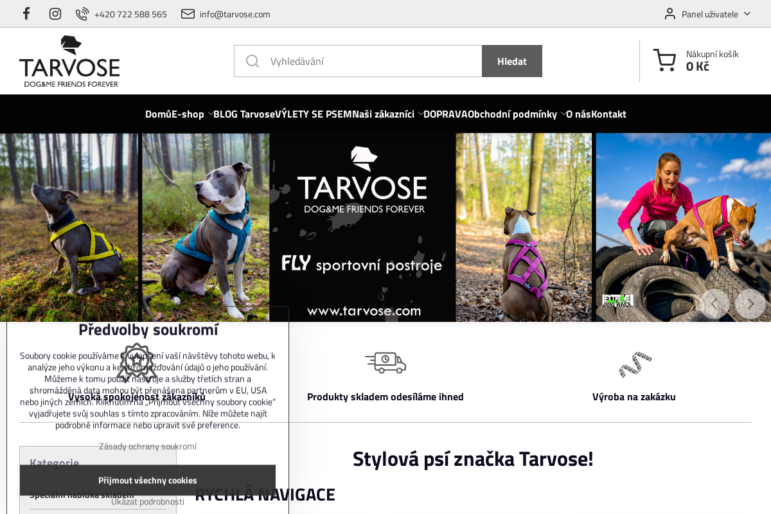Open the BLOG Tarvose menu item
Screen dimensions: 771x514
[244, 114]
